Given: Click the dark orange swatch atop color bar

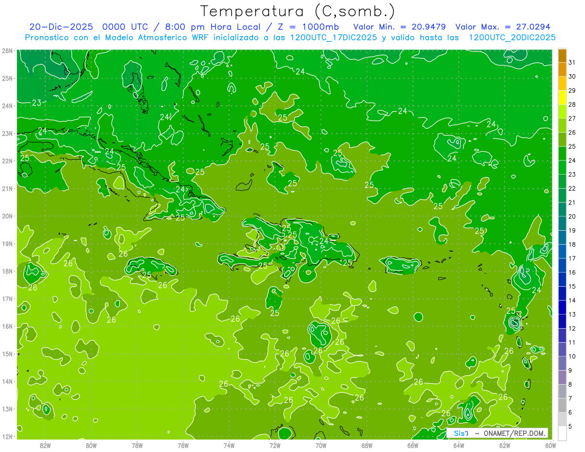Looking at the screenshot, I should [562, 56].
